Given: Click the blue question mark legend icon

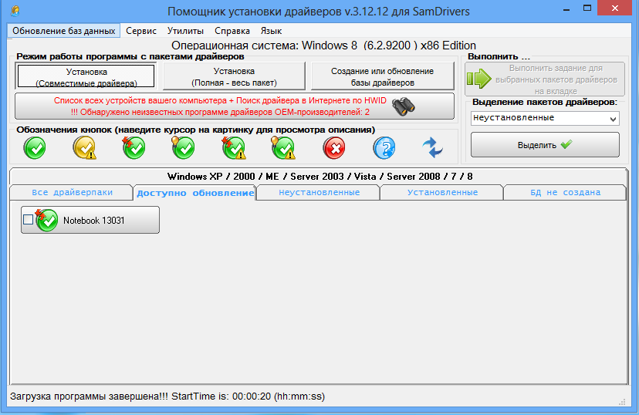Looking at the screenshot, I should click(x=384, y=147).
